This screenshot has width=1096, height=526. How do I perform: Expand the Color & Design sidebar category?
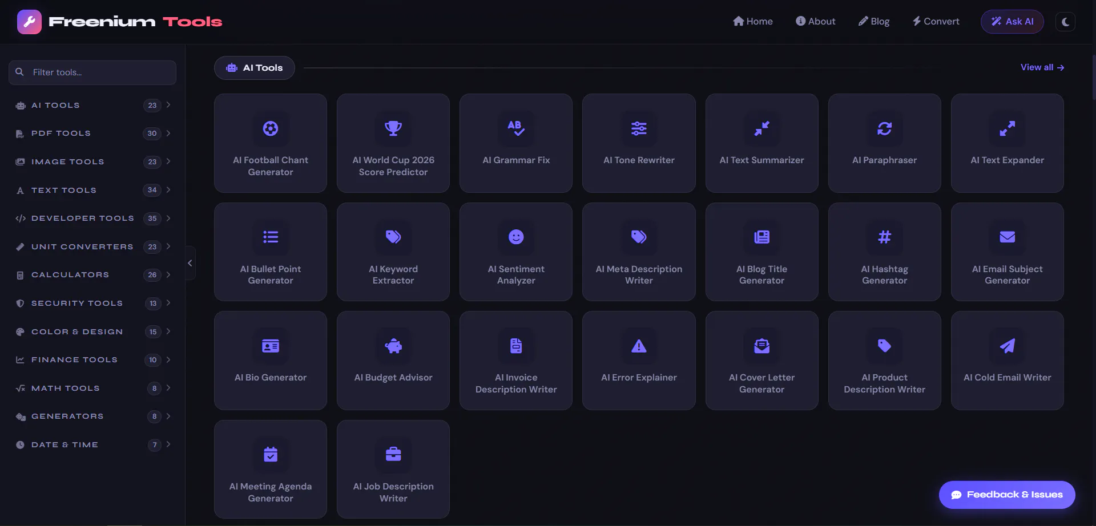point(92,331)
